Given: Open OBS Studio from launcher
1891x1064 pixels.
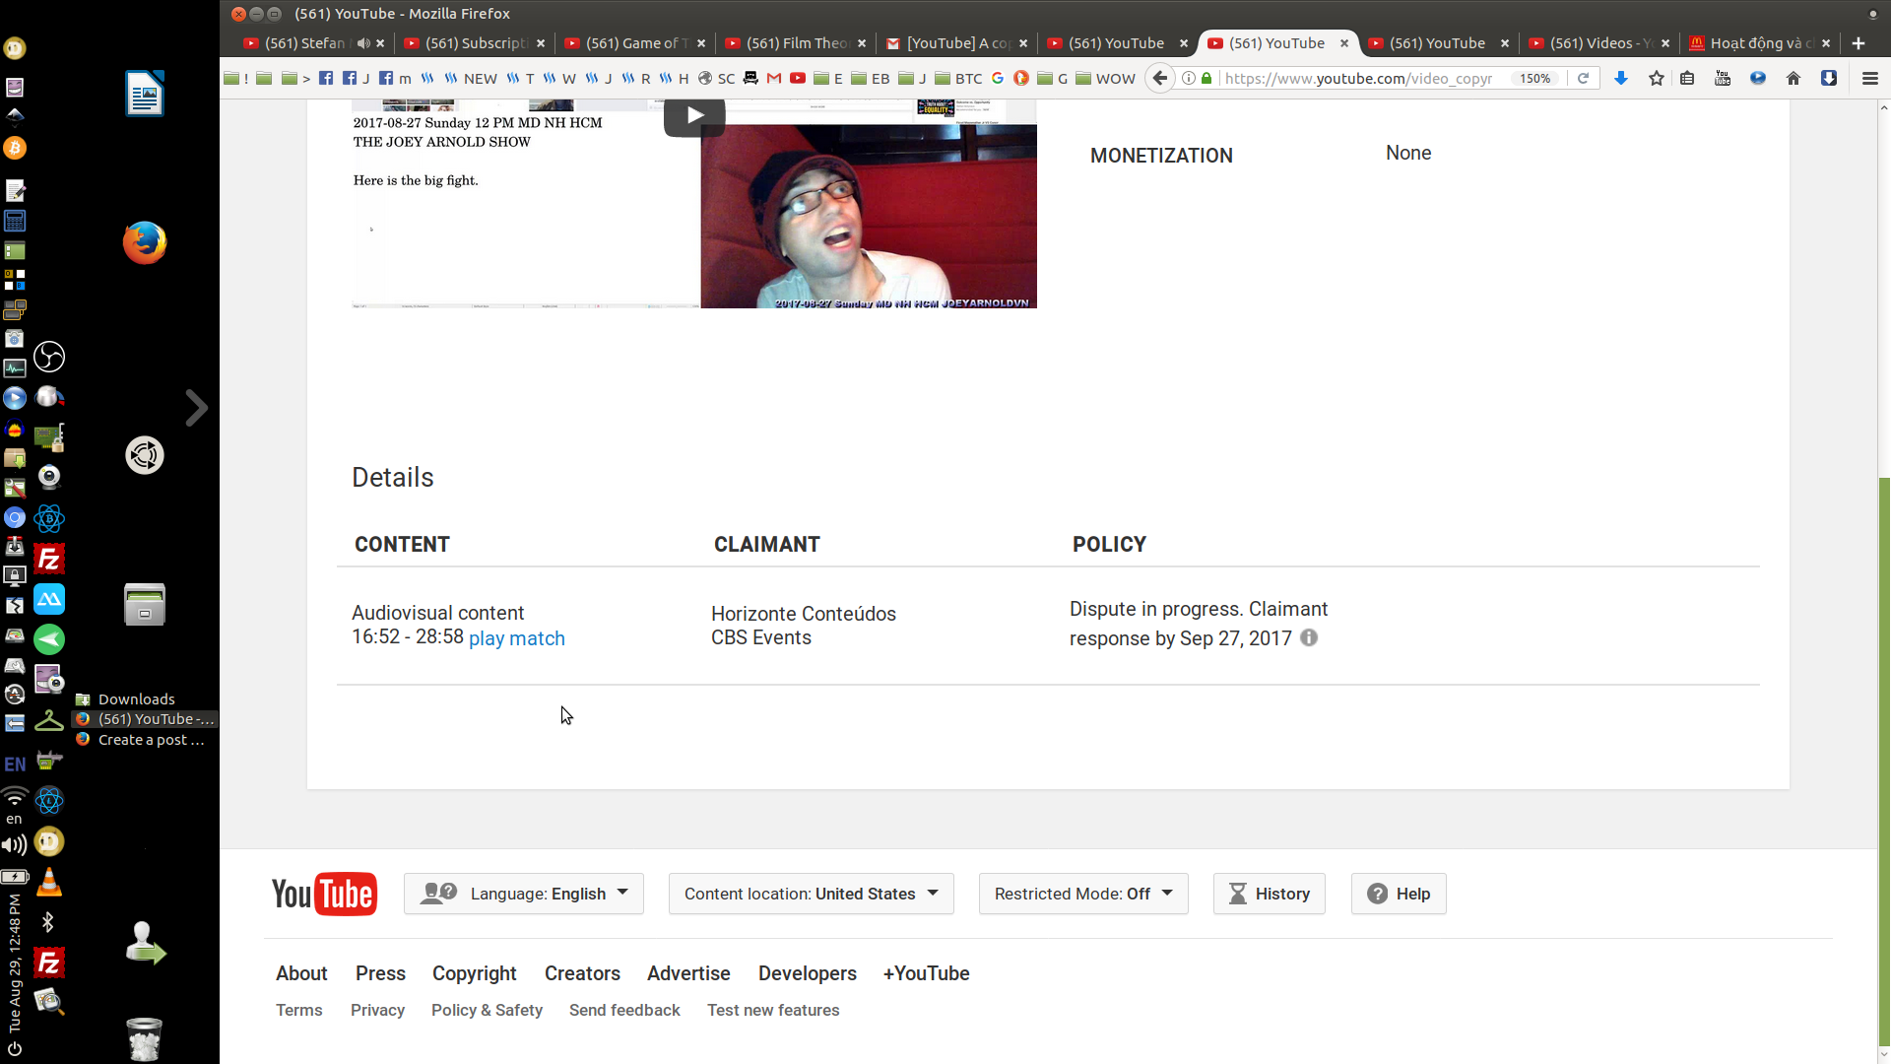Looking at the screenshot, I should (49, 357).
